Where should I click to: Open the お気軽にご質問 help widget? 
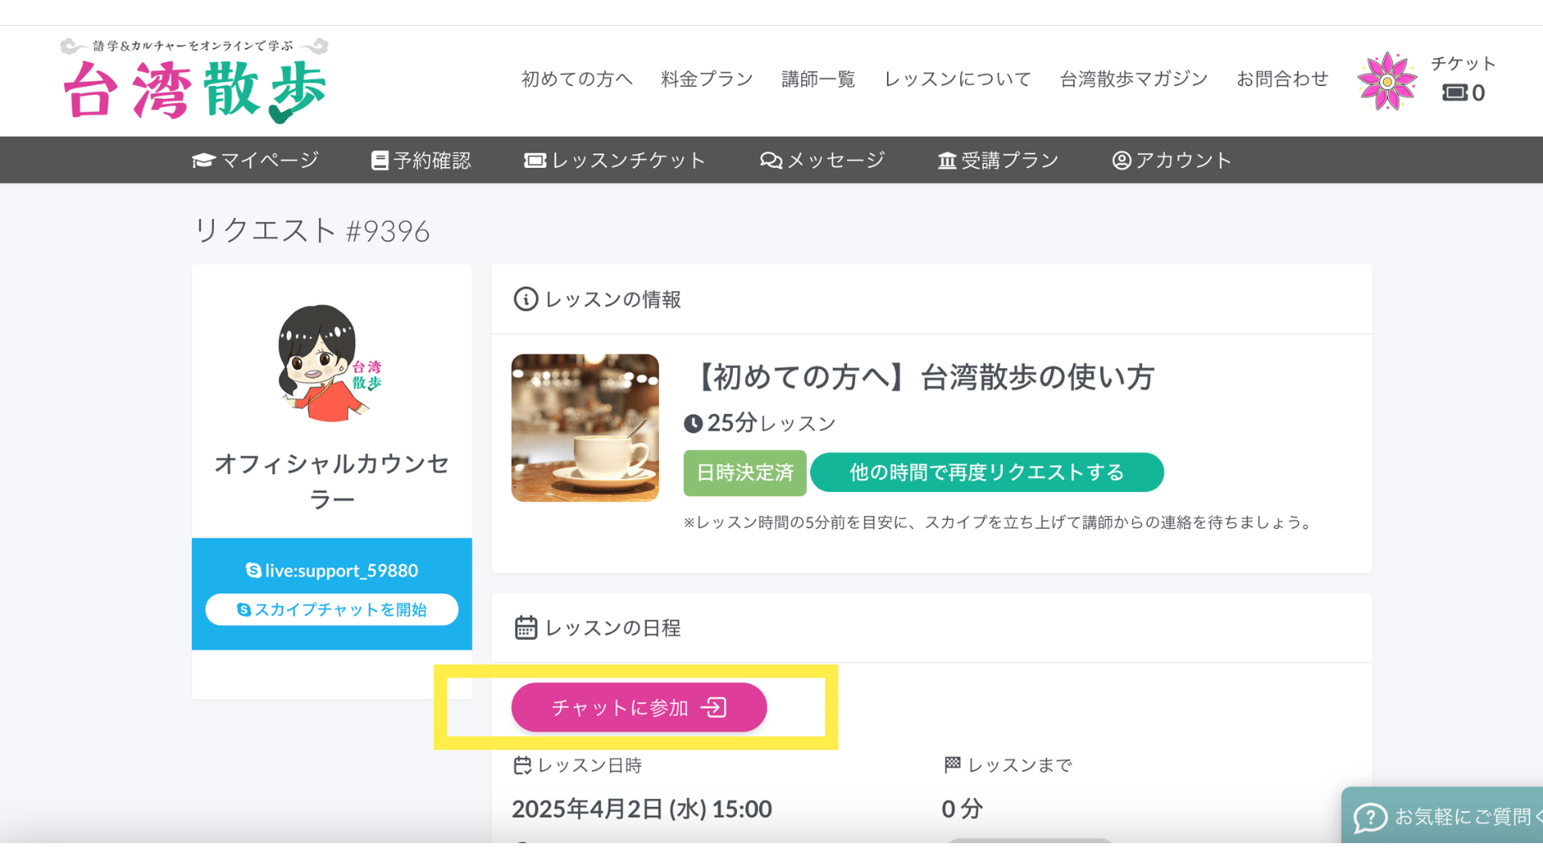[x=1443, y=816]
